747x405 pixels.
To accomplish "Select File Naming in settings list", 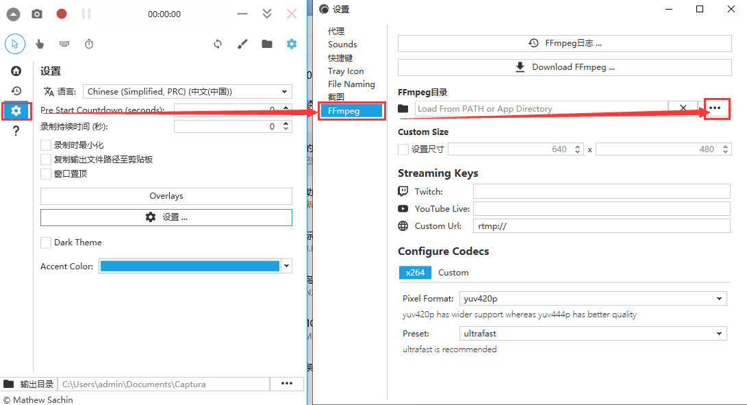I will pos(351,84).
